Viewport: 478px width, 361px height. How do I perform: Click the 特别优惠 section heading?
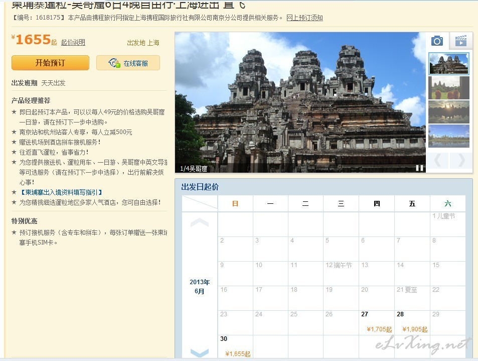coord(25,221)
